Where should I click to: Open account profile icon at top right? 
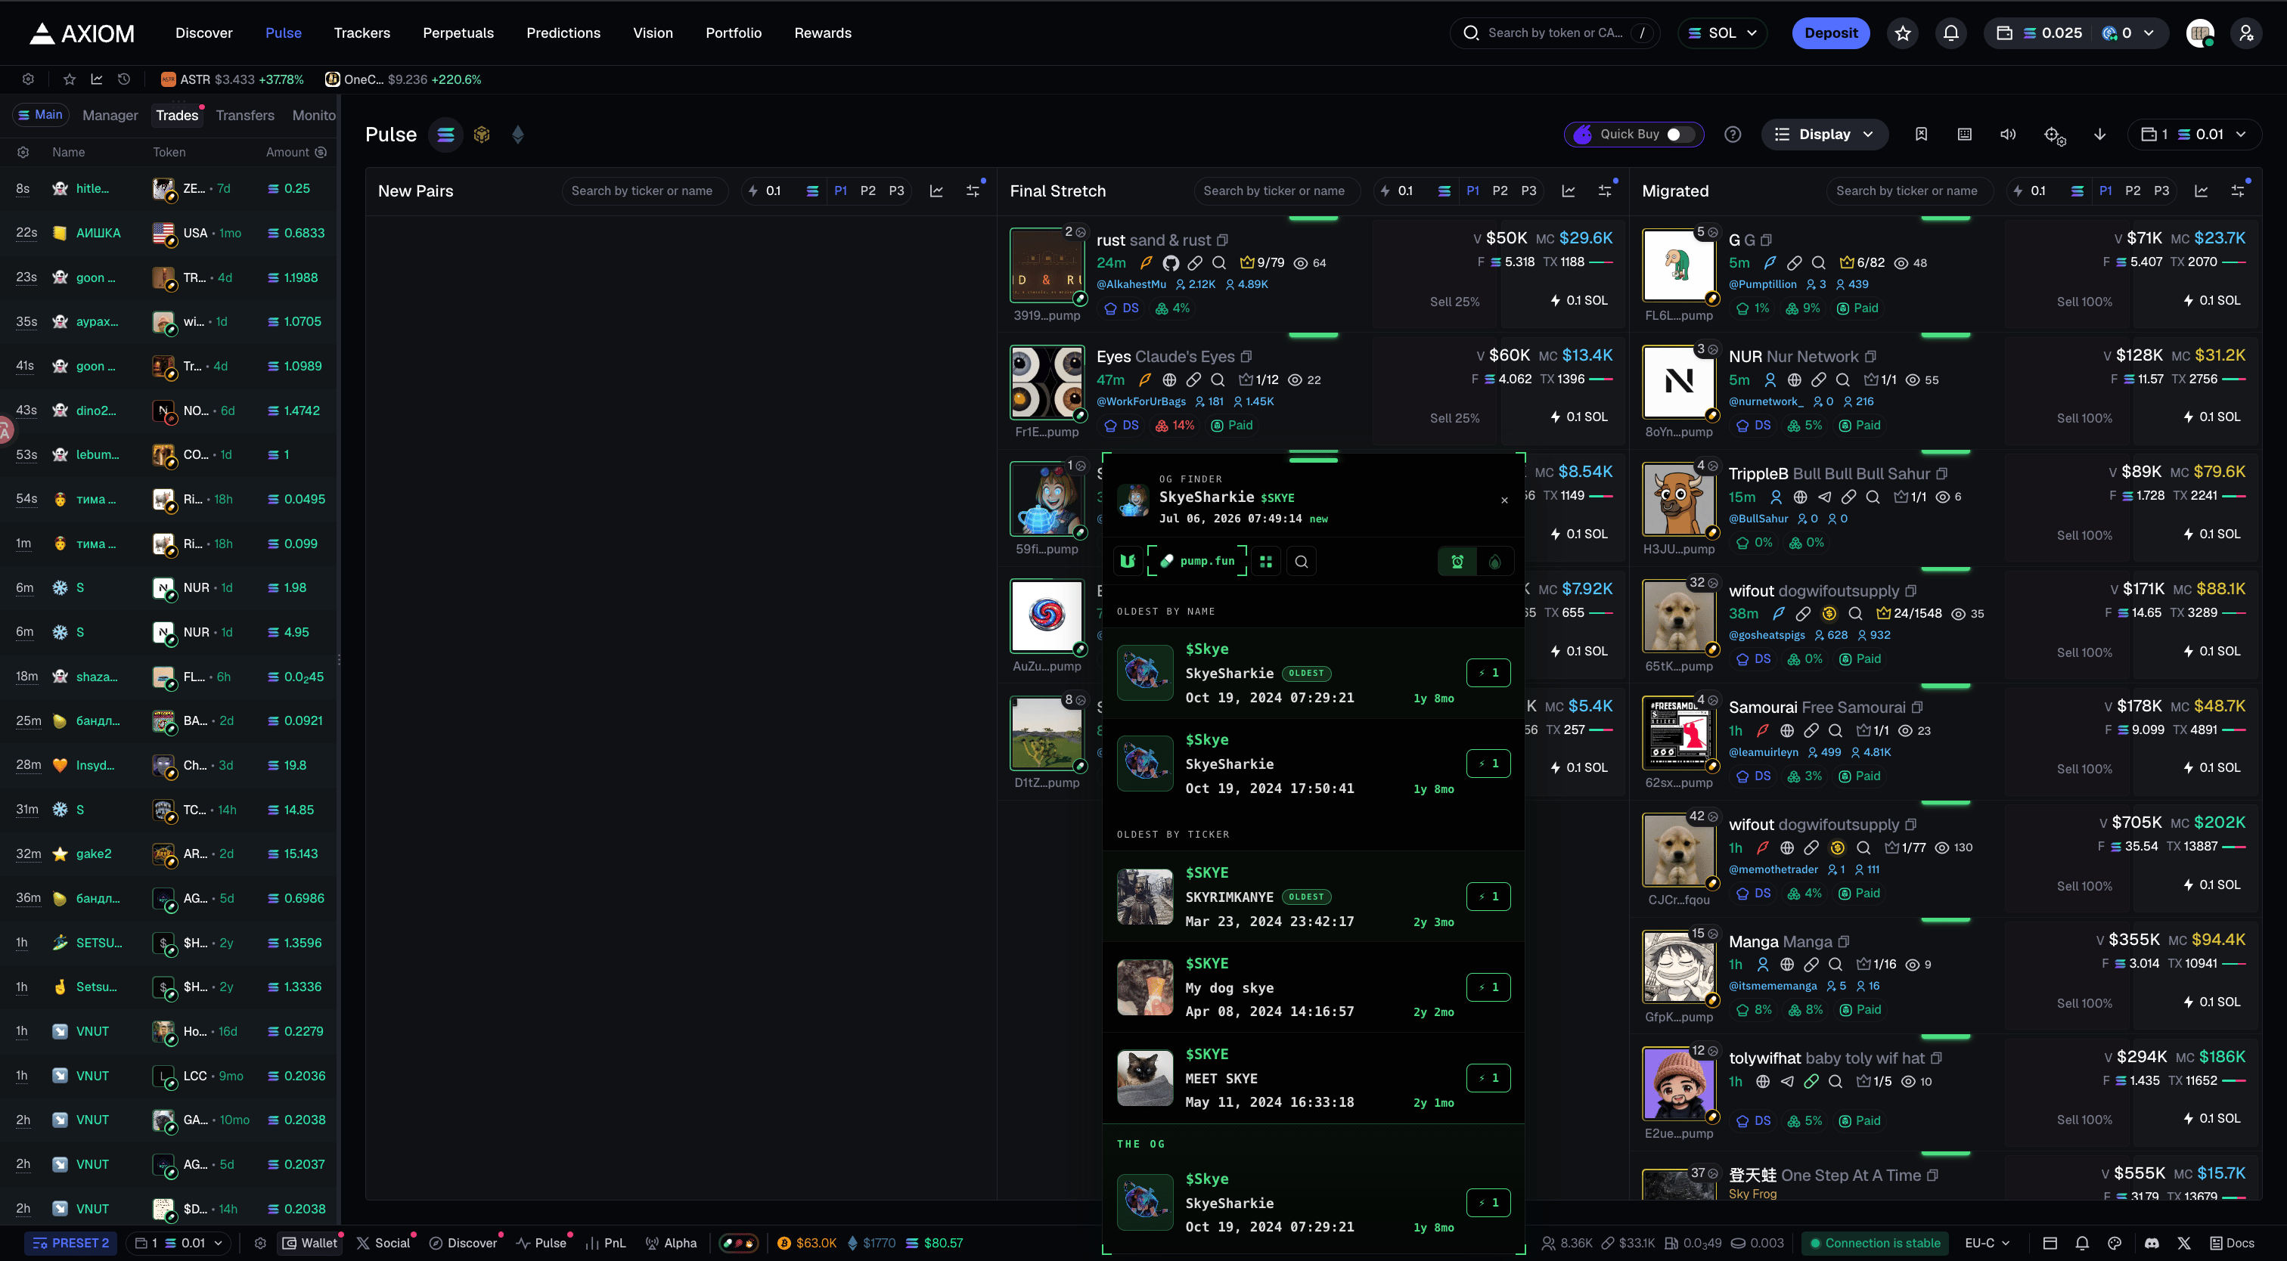[x=2246, y=33]
